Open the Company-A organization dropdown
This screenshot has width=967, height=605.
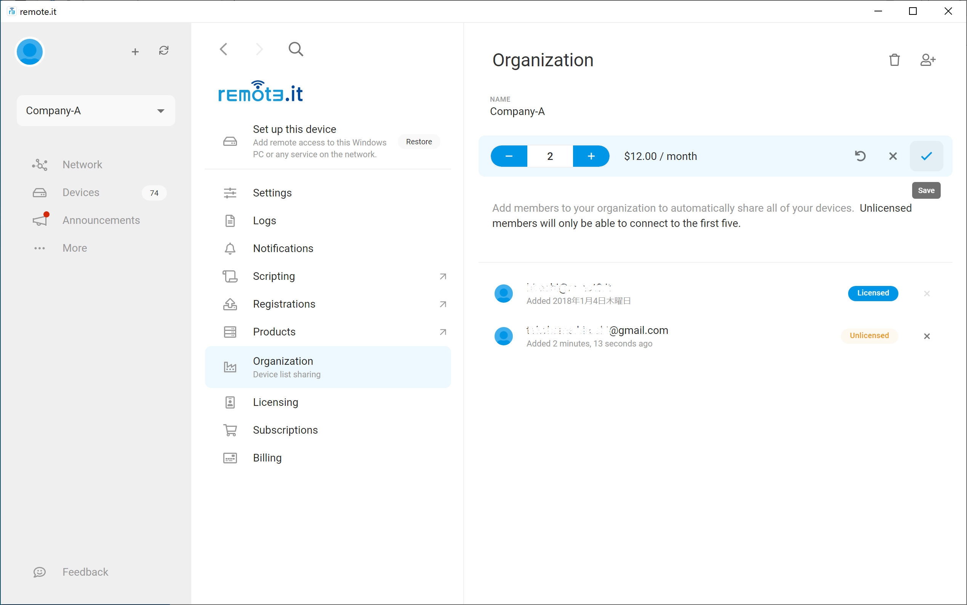pos(96,111)
